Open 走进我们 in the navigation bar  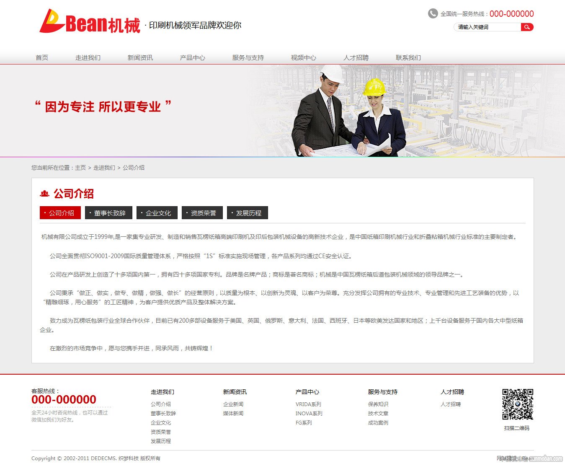click(x=88, y=58)
